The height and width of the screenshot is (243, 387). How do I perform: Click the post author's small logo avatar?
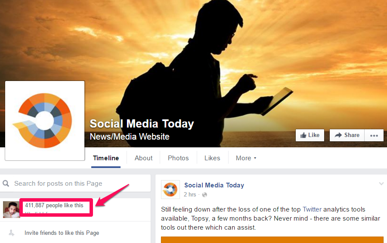[x=170, y=190]
